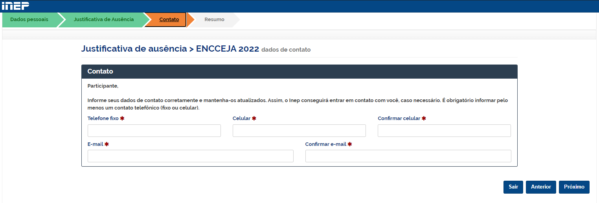This screenshot has height=203, width=599.
Task: Click the red asterisk beside Telefone fixo
Action: [122, 119]
